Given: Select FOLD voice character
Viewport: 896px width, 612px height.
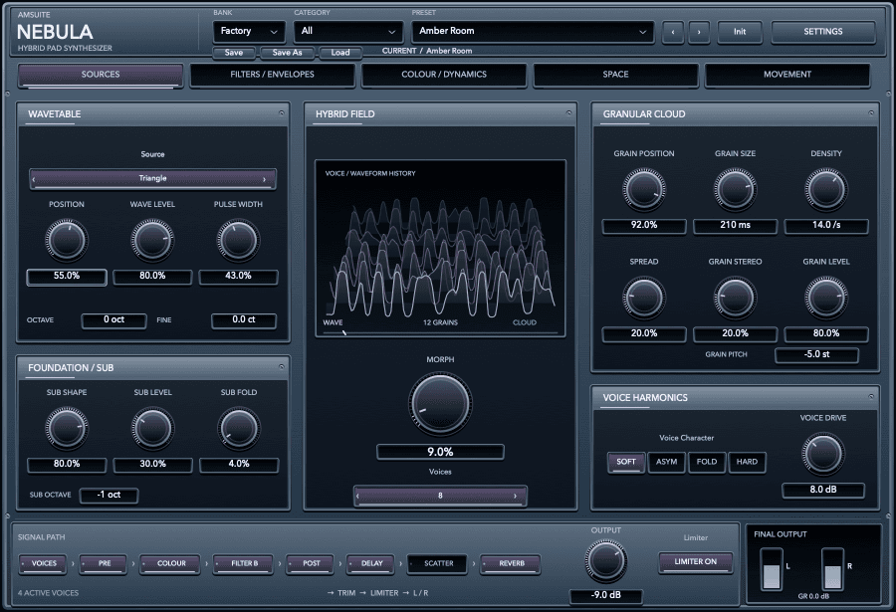Looking at the screenshot, I should coord(707,462).
